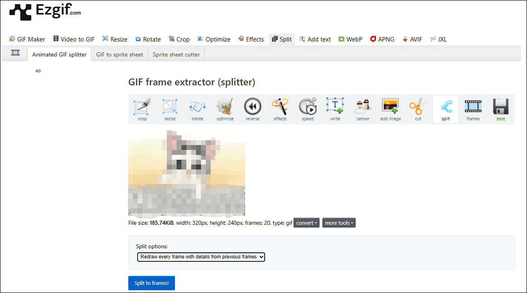Select the reverse tool
527x293 pixels.
[x=252, y=109]
